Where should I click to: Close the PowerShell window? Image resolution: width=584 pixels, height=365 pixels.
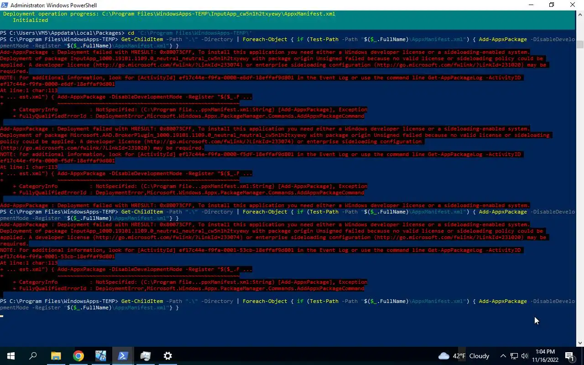pyautogui.click(x=573, y=5)
